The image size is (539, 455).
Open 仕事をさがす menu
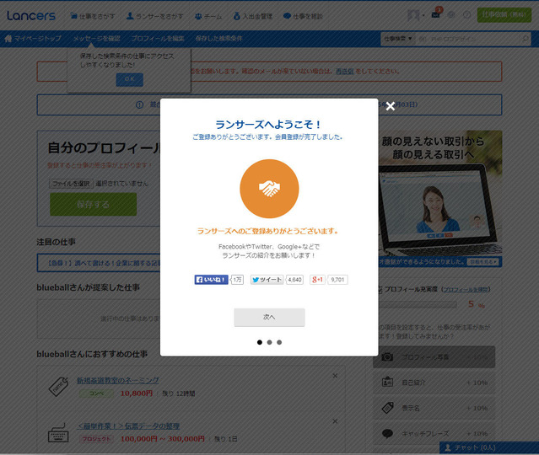(x=93, y=16)
